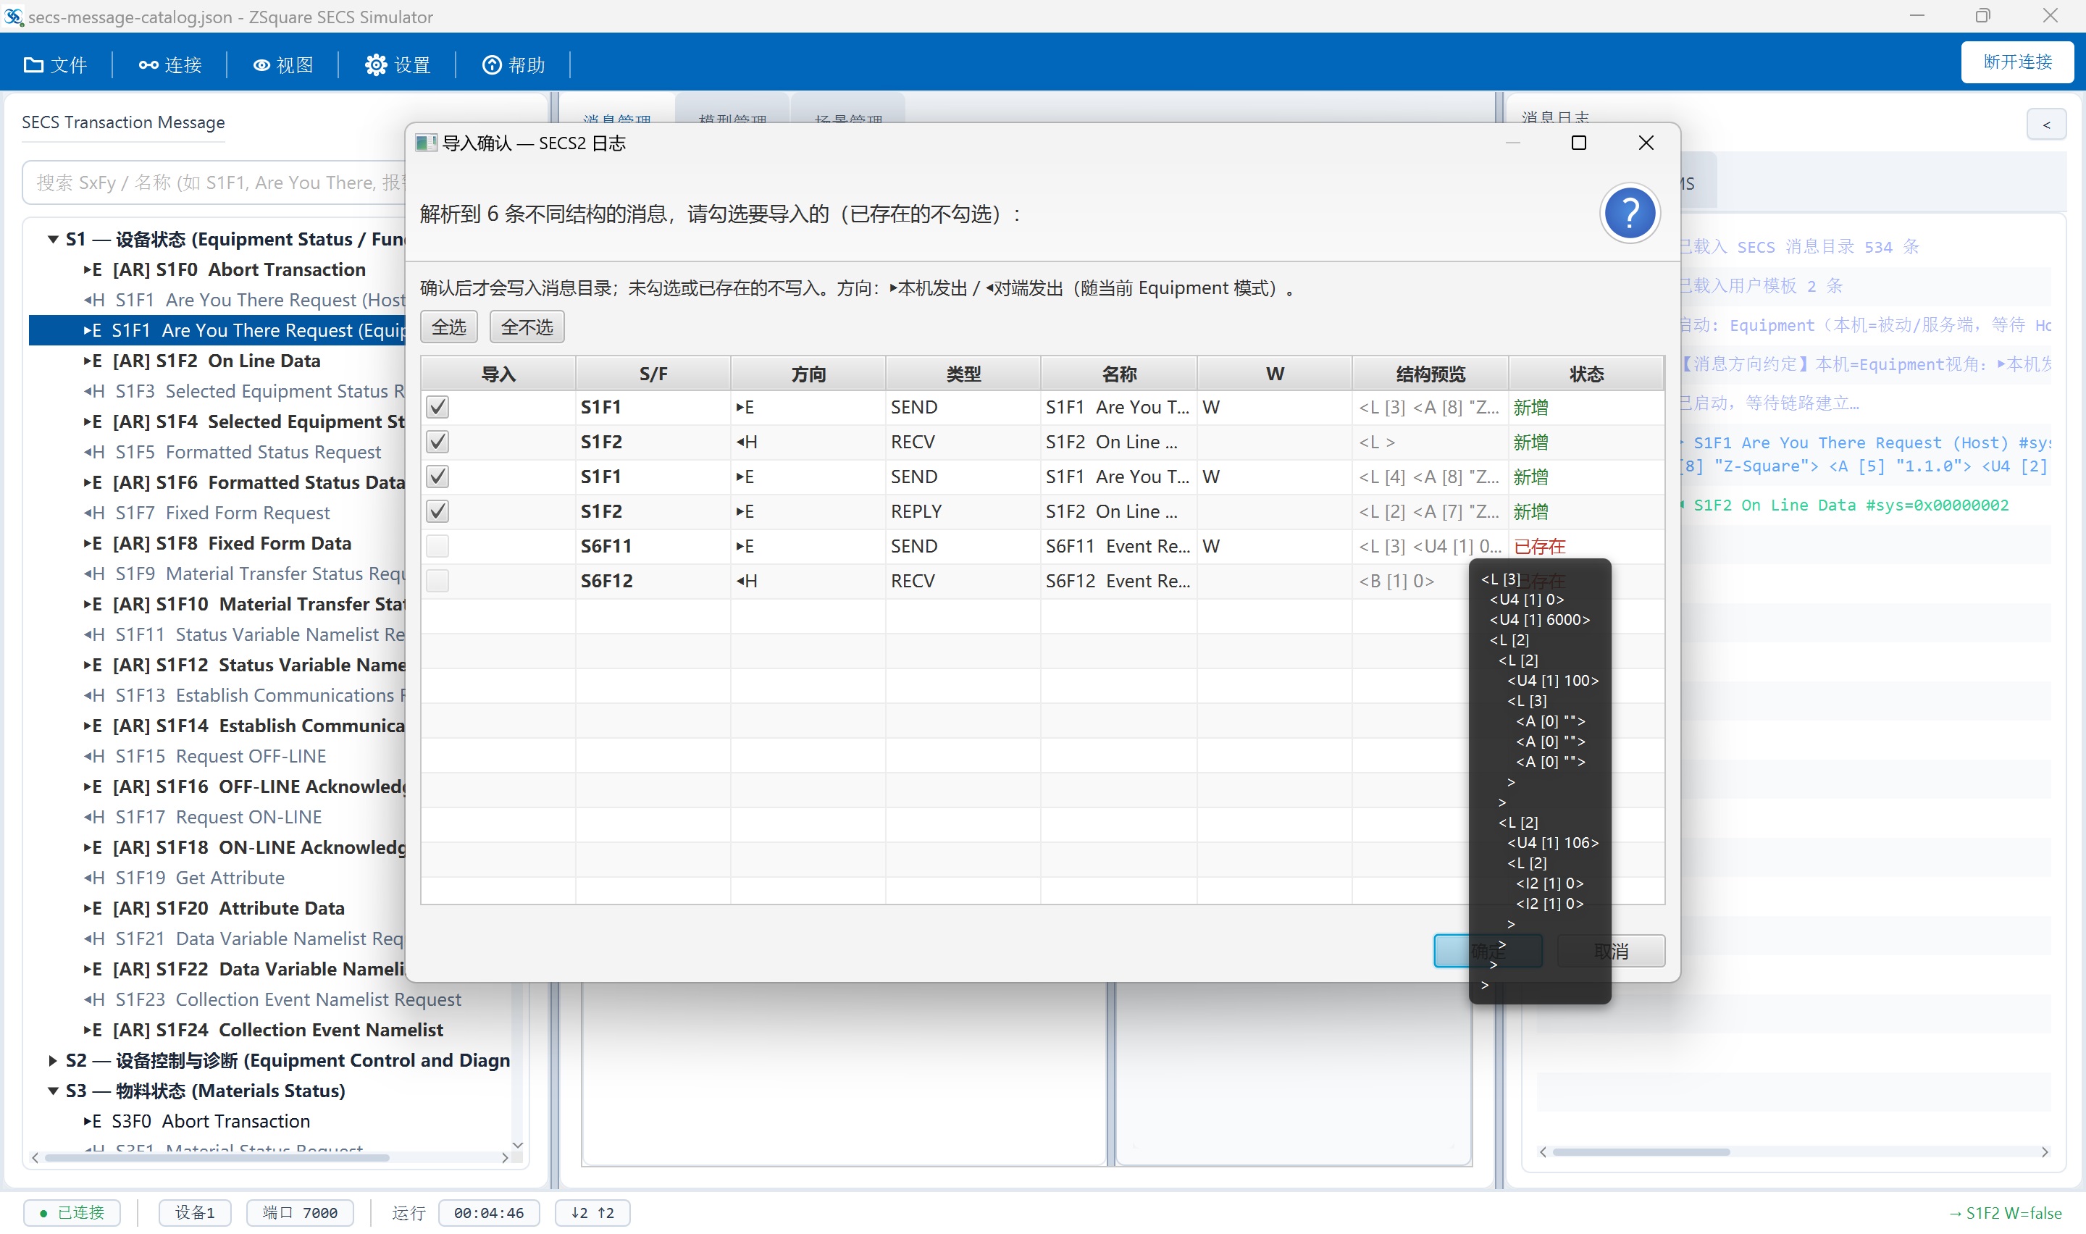The image size is (2086, 1234).
Task: Click the 设备1 status bar entry
Action: click(x=195, y=1212)
